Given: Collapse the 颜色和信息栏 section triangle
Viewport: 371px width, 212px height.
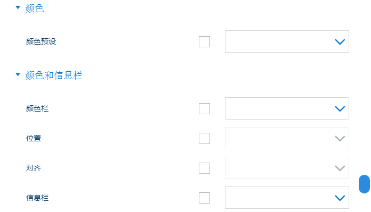Looking at the screenshot, I should coord(18,74).
